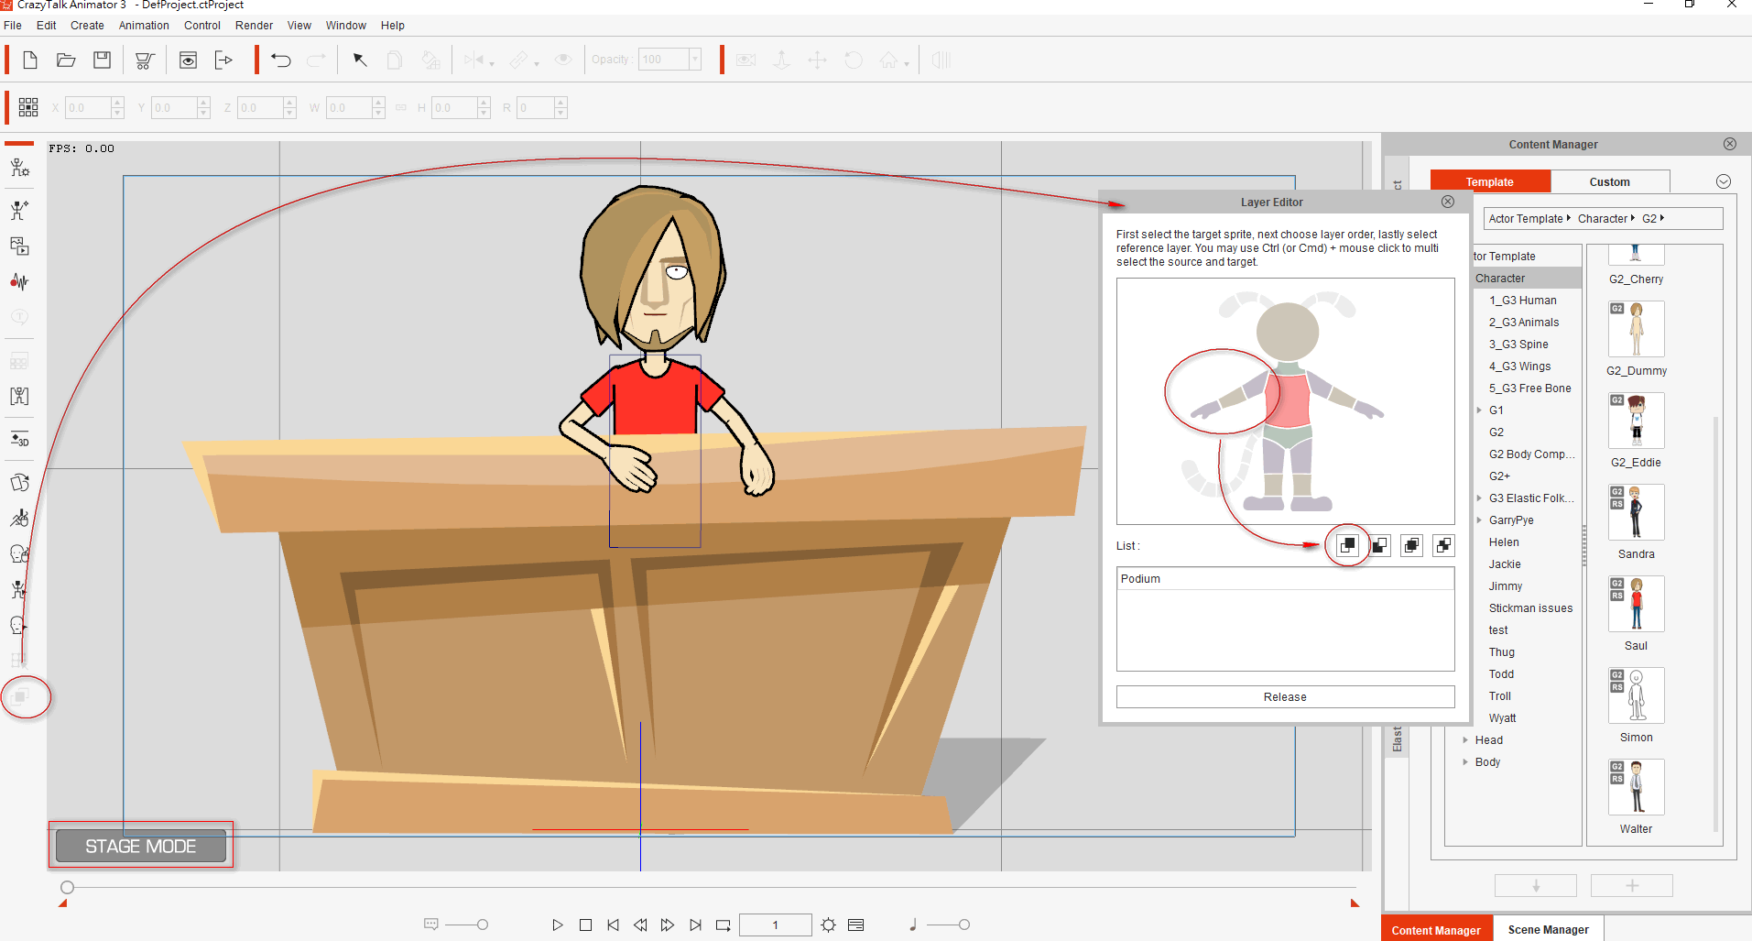Screen dimensions: 1752x941
Task: Select the arrow pointer tool
Action: (x=360, y=60)
